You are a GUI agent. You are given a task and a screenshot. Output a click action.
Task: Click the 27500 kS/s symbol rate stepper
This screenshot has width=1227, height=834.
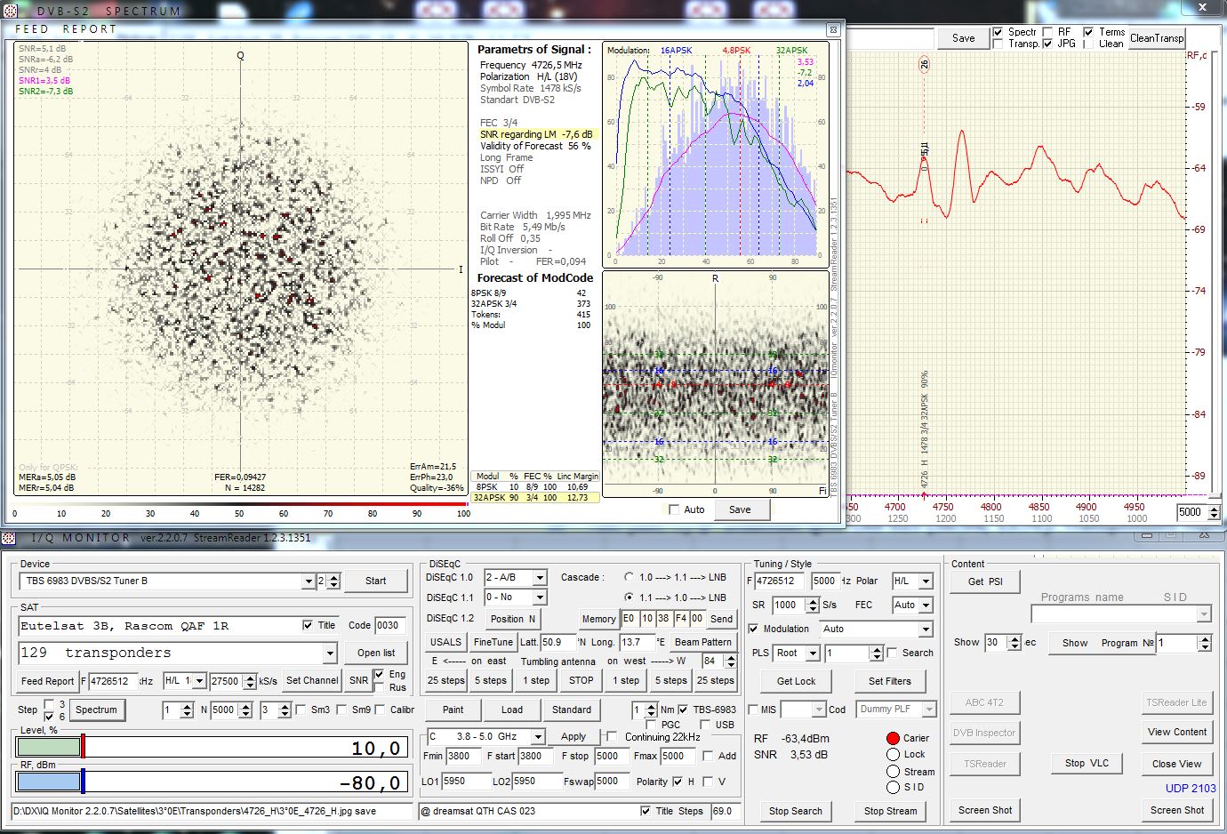[248, 681]
